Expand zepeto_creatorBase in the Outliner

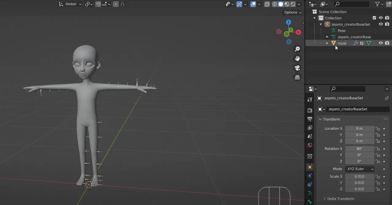coord(327,37)
